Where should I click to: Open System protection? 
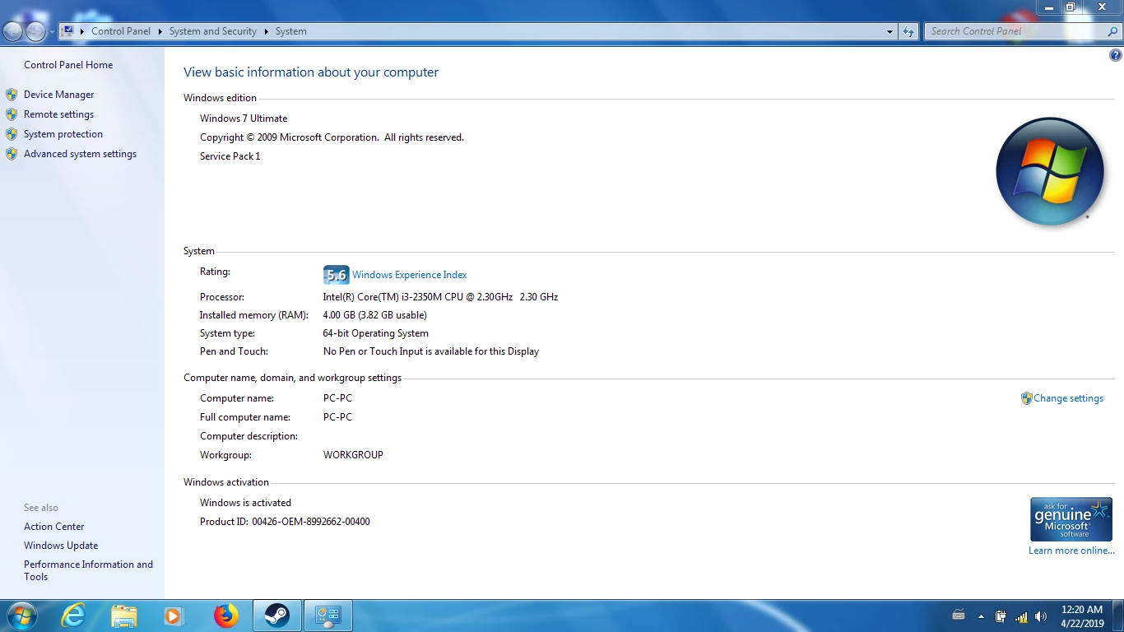(x=63, y=134)
